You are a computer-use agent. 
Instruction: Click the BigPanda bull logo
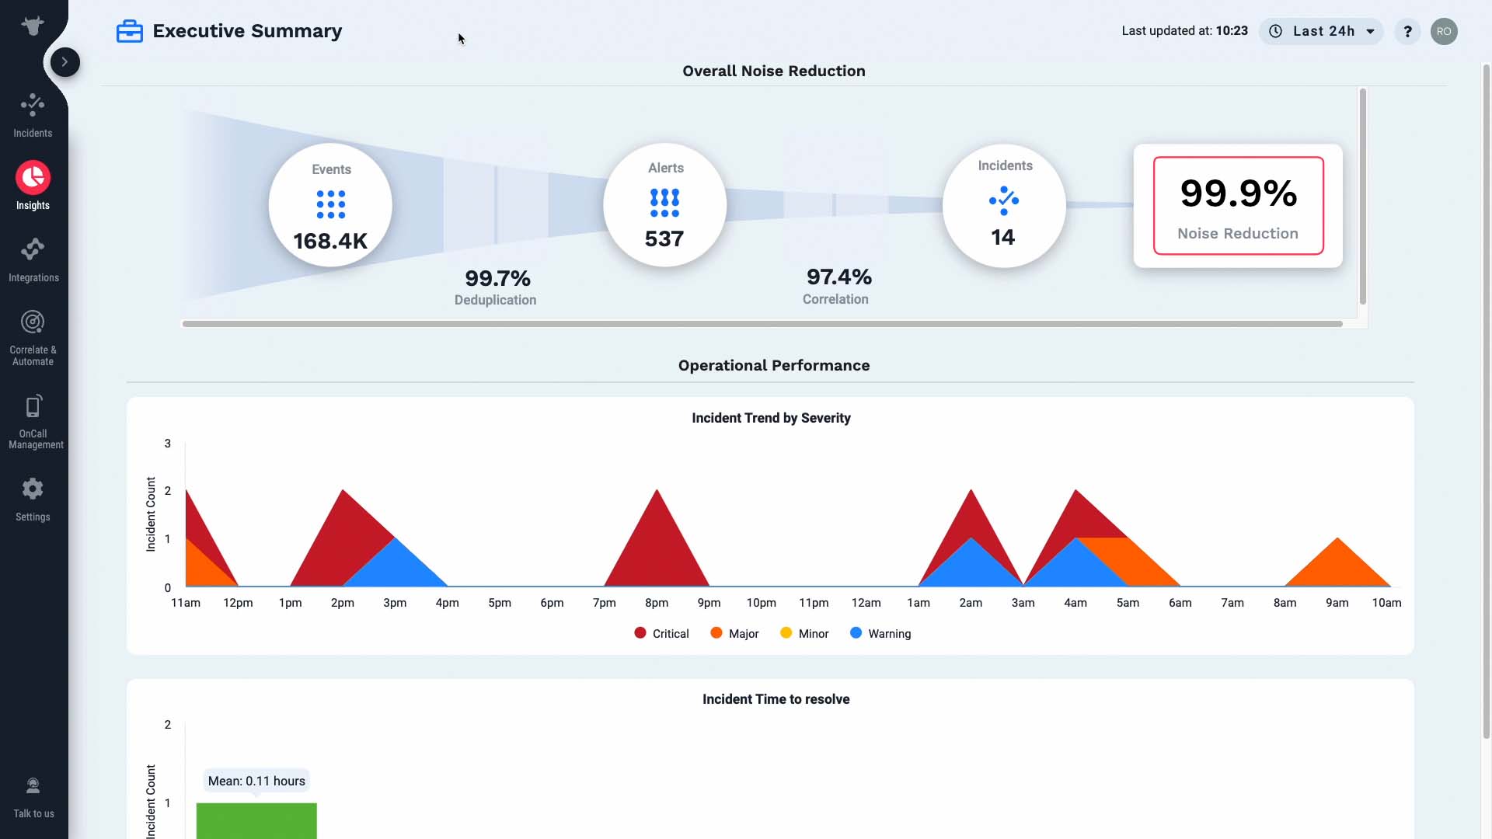33,26
